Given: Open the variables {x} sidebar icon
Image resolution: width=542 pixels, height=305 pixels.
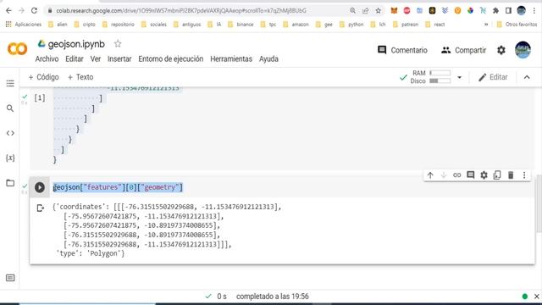Looking at the screenshot, I should pos(10,158).
